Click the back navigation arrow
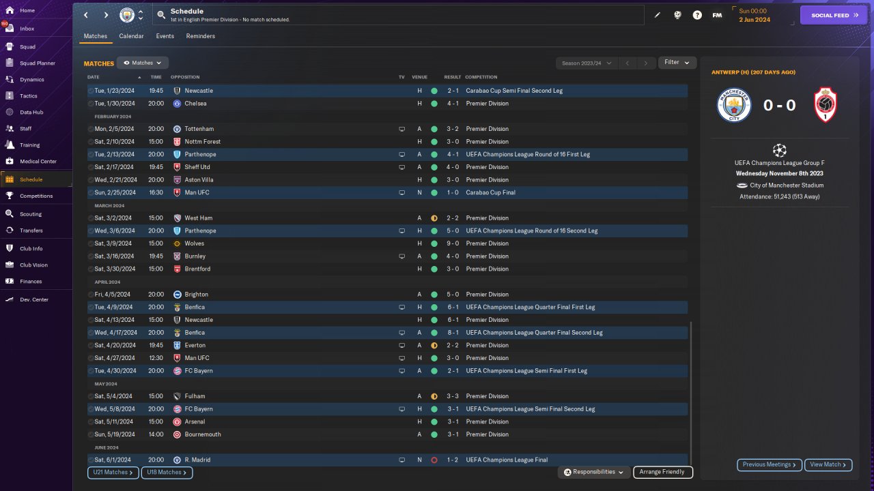 click(86, 15)
